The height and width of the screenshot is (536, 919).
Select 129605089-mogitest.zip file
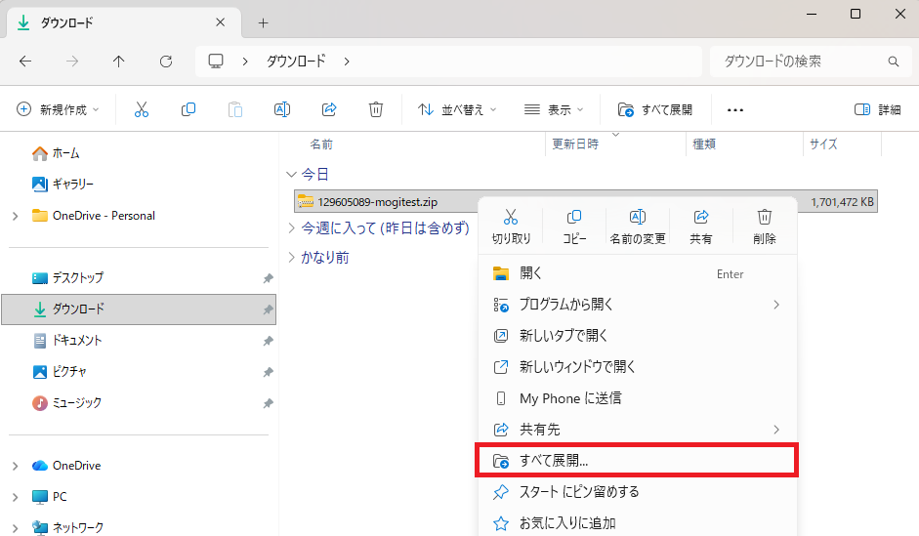pos(377,202)
